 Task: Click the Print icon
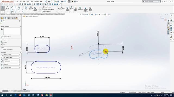pyautogui.click(x=62, y=2)
